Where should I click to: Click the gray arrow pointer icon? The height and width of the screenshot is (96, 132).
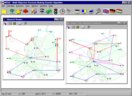(x=69, y=11)
